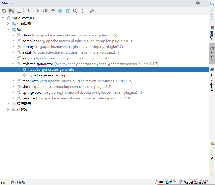Expand the clean plugin node
This screenshot has height=185, width=215.
[13, 35]
